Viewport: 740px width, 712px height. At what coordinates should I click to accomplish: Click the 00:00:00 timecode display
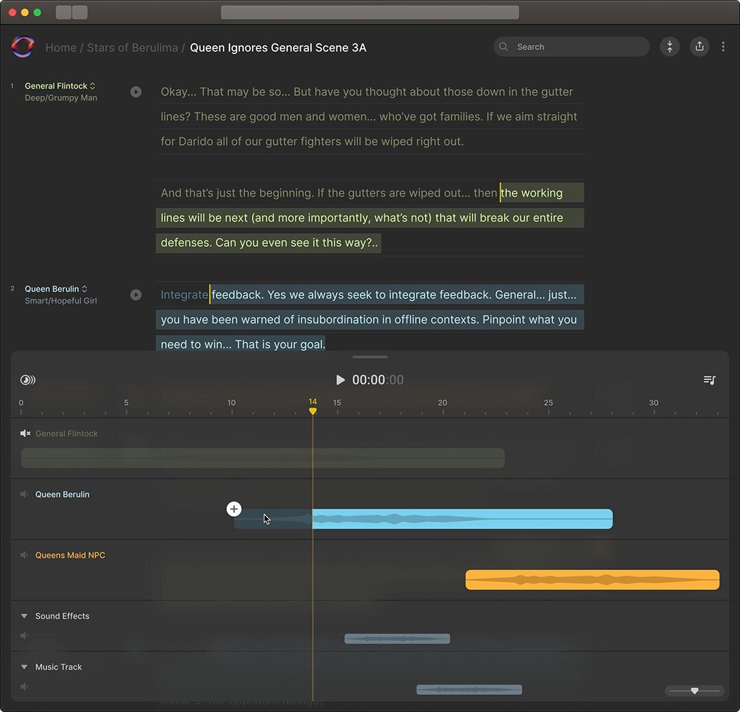click(378, 380)
